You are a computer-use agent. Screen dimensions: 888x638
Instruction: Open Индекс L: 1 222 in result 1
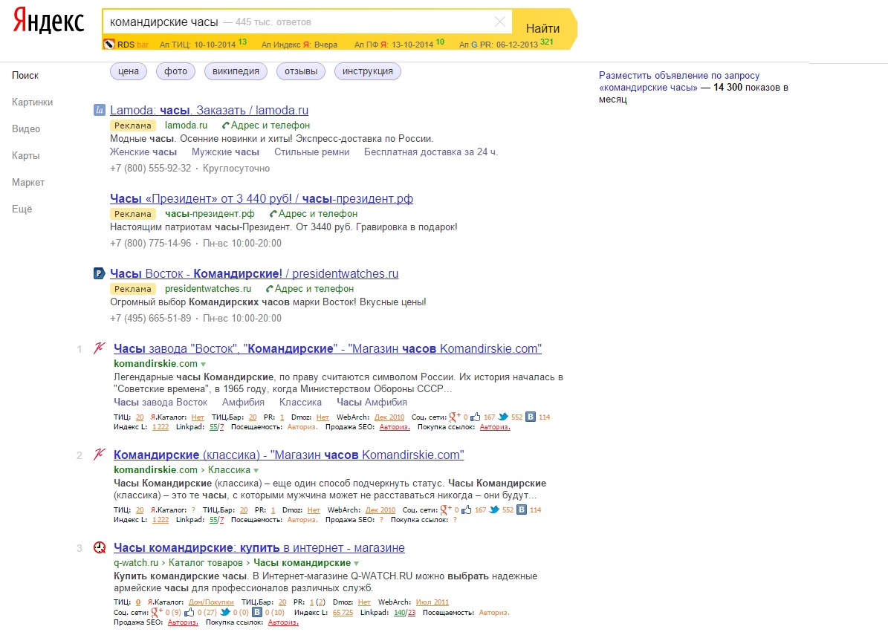pos(161,427)
